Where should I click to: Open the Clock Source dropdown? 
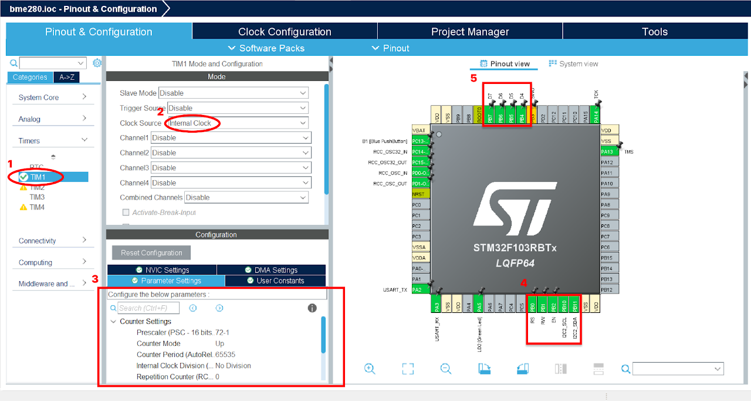point(302,122)
